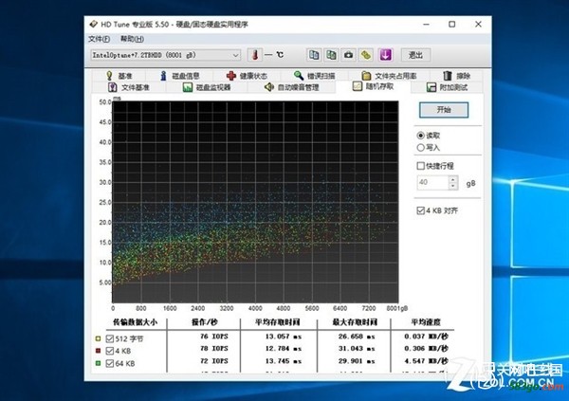Click the HD Tune title bar app icon
The width and height of the screenshot is (569, 401).
point(94,25)
